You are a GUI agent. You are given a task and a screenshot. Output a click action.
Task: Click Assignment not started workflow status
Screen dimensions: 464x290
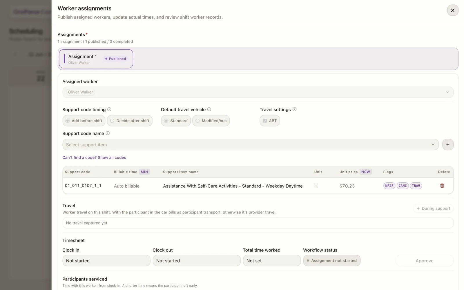coord(332,260)
